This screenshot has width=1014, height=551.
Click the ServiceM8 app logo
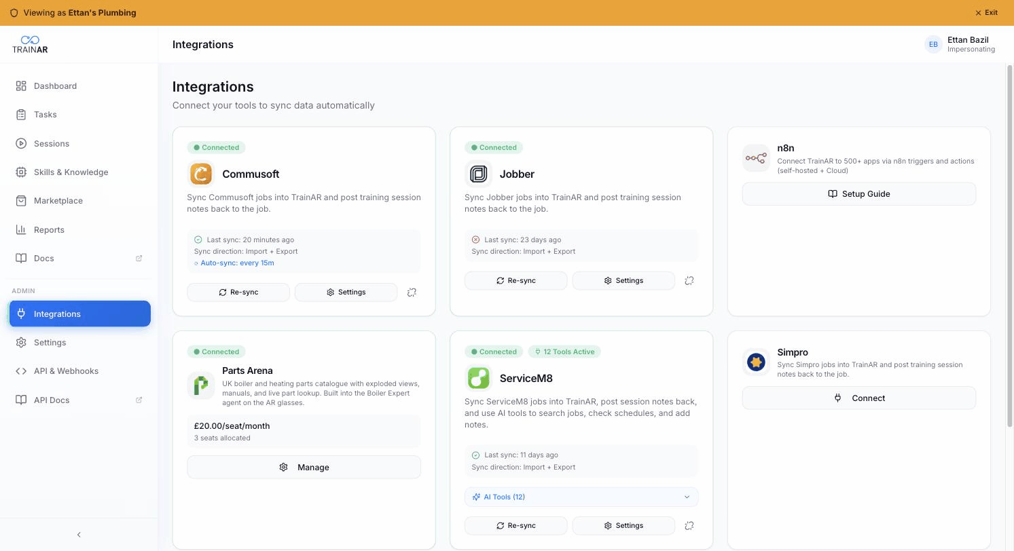point(478,378)
